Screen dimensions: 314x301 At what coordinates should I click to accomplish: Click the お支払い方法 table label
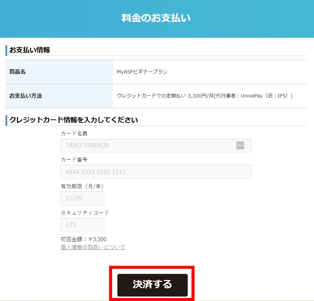click(26, 96)
